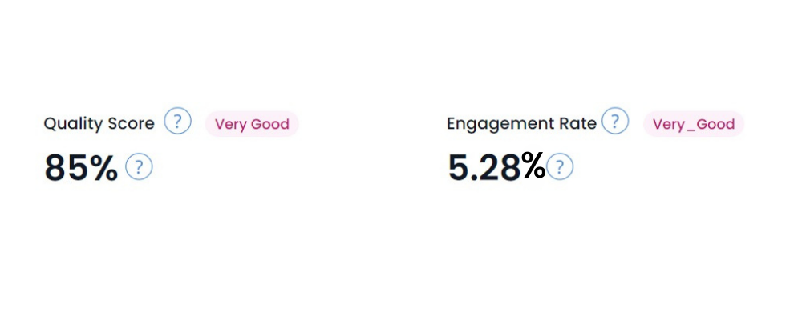The image size is (802, 320).
Task: Open info tooltip icon after the 5.28% value
Action: (560, 166)
